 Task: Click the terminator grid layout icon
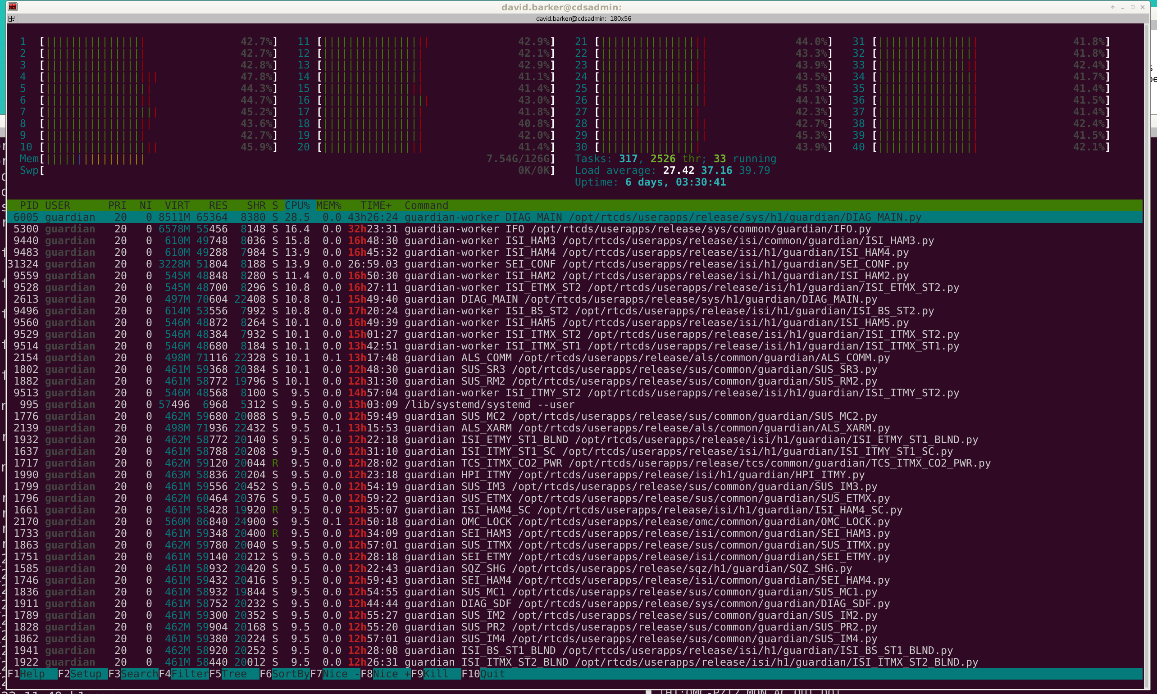12,19
